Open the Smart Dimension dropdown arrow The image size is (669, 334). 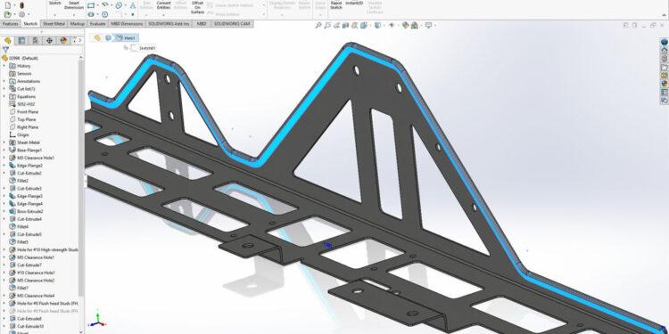(74, 14)
